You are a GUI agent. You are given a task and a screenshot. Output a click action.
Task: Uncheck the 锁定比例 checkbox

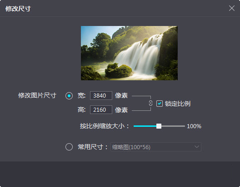tap(160, 104)
